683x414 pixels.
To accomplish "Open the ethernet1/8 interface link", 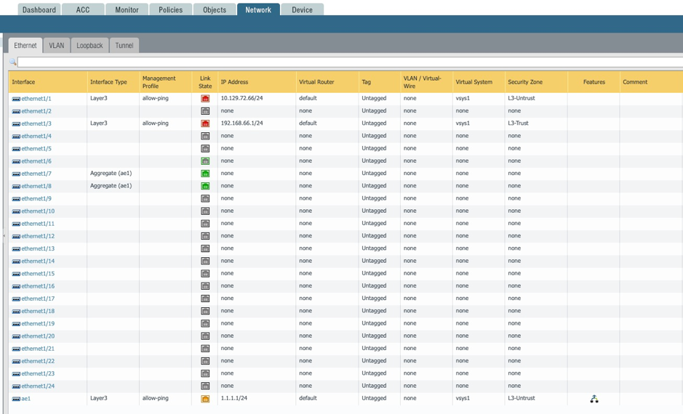I will click(x=36, y=186).
